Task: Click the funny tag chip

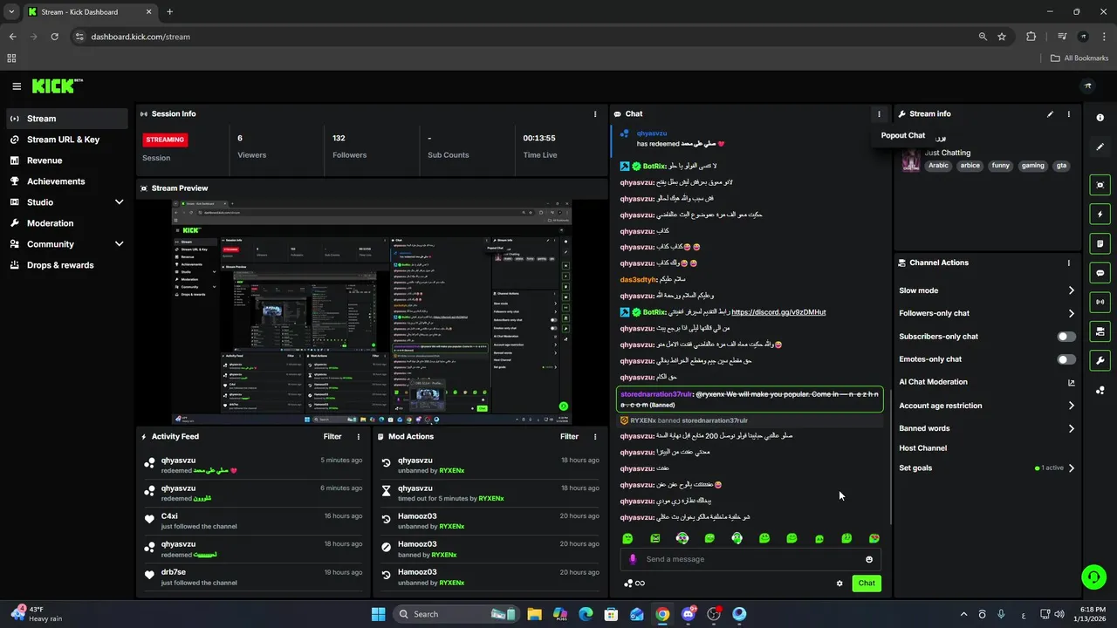Action: 1001,166
